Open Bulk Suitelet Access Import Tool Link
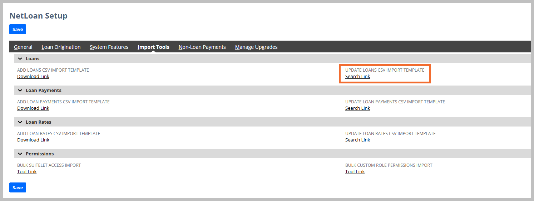This screenshot has height=201, width=534. click(27, 171)
